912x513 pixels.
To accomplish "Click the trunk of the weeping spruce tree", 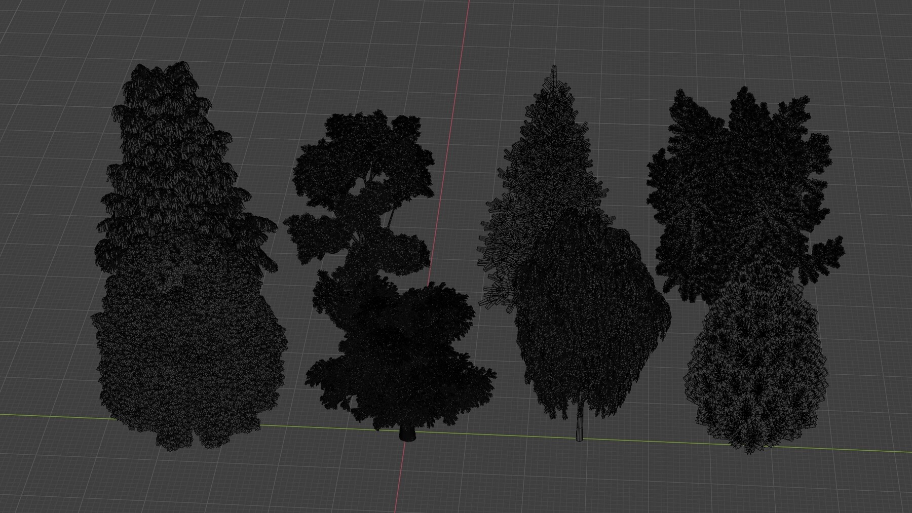I will click(x=580, y=430).
